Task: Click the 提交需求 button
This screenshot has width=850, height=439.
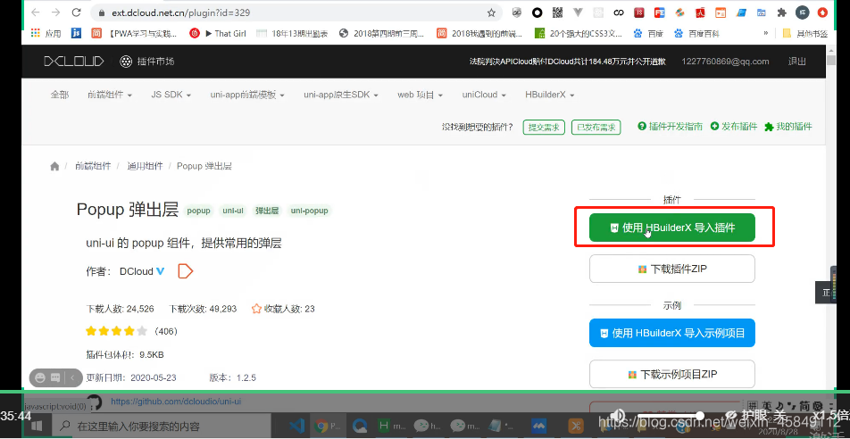Action: 544,128
